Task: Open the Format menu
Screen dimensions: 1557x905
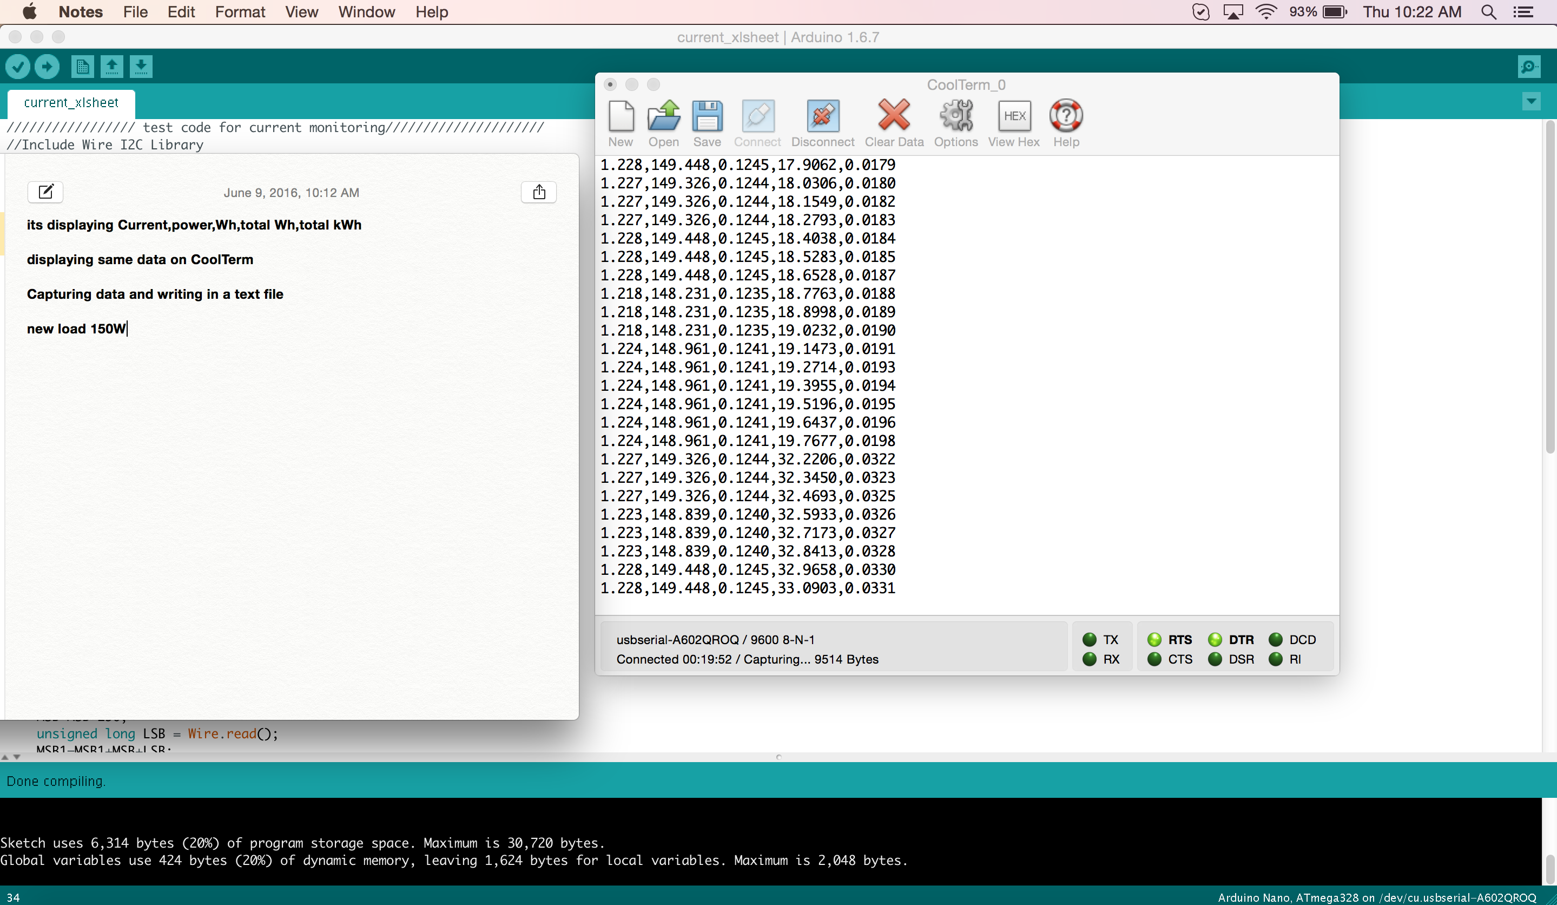Action: click(x=240, y=12)
